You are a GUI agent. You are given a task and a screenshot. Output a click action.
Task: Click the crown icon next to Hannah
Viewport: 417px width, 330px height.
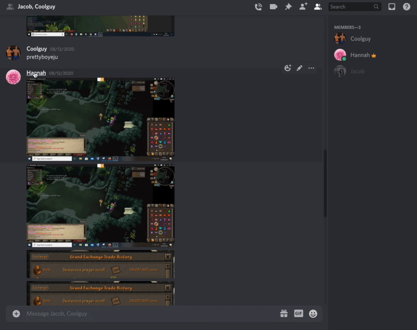click(x=374, y=56)
